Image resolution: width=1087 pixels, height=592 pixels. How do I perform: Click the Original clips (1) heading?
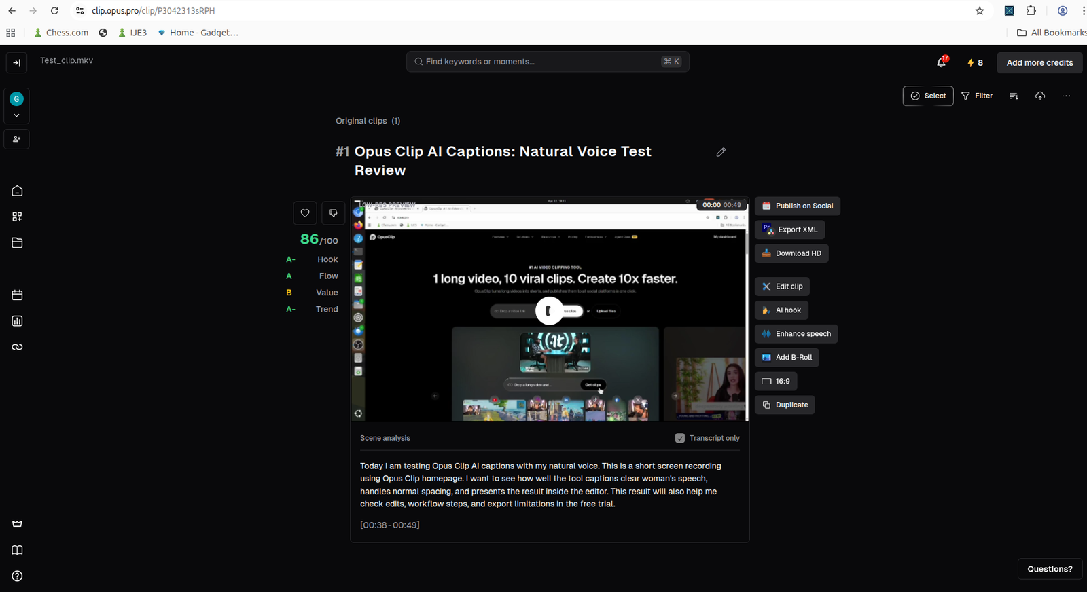(x=368, y=121)
